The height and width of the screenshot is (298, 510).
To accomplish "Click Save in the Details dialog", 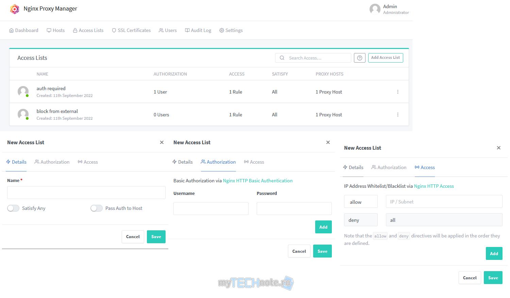I will click(156, 237).
